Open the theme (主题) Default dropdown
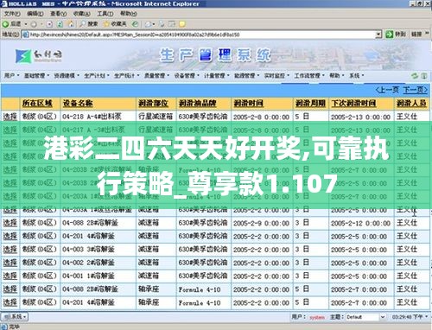 point(383,317)
